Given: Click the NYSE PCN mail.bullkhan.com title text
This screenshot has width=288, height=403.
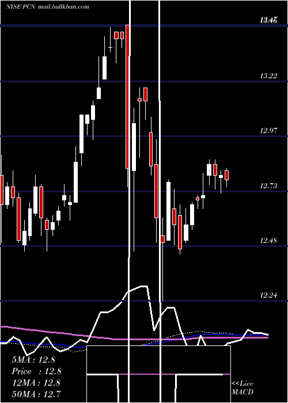Looking at the screenshot, I should [x=47, y=7].
